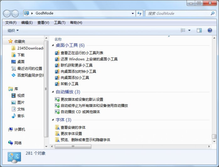The width and height of the screenshot is (219, 167).
Task: Click the 计算机 icon in the navigation pane
Action: coord(11,129)
